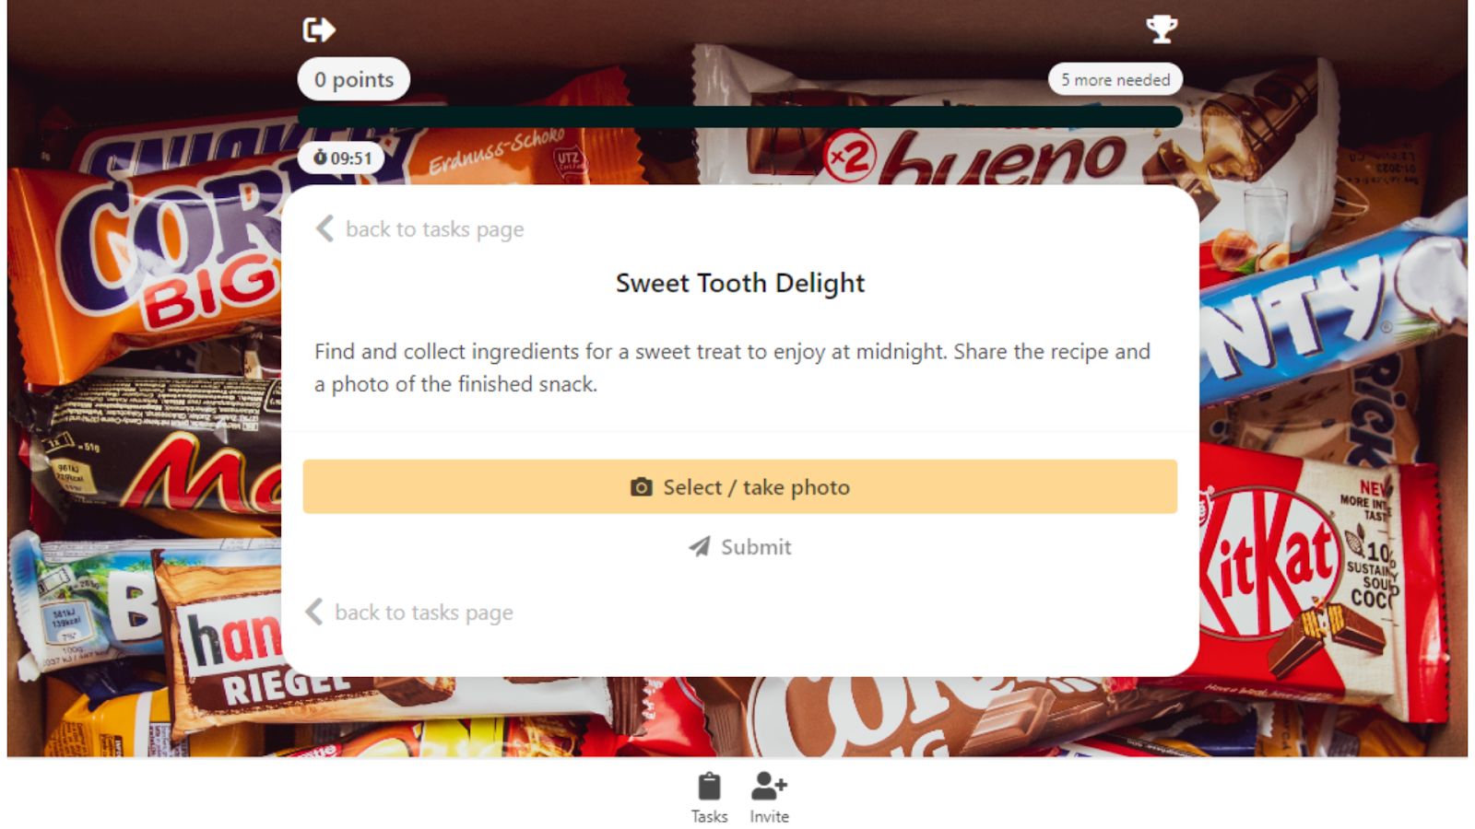Follow bottom 'back to tasks page' link
This screenshot has width=1475, height=829.
pyautogui.click(x=423, y=613)
